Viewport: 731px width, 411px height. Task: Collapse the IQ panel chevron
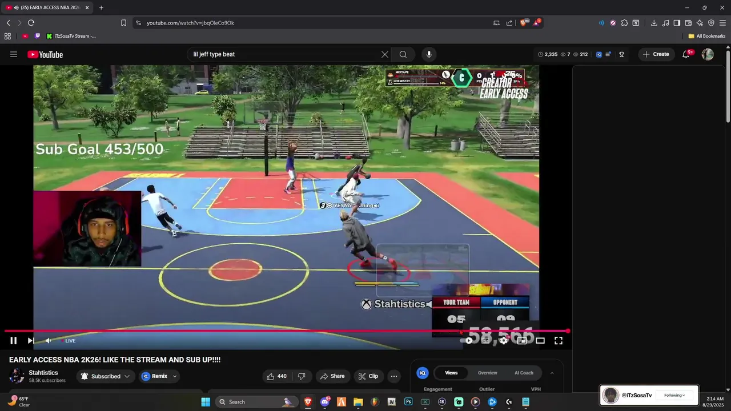552,373
